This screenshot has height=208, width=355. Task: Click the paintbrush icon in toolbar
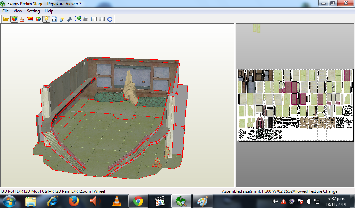tap(22, 19)
